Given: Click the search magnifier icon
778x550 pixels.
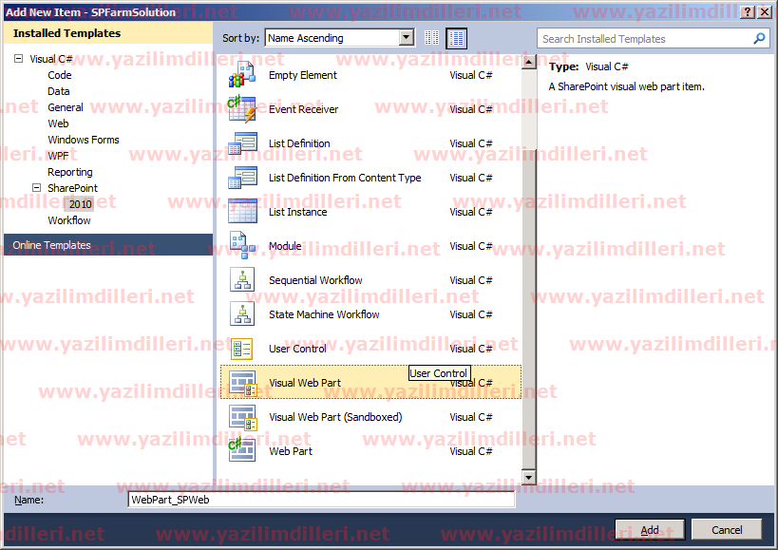Looking at the screenshot, I should point(759,38).
